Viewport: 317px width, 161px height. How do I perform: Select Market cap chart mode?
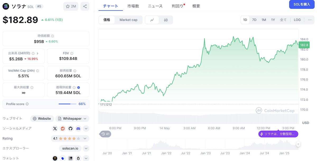coord(128,20)
